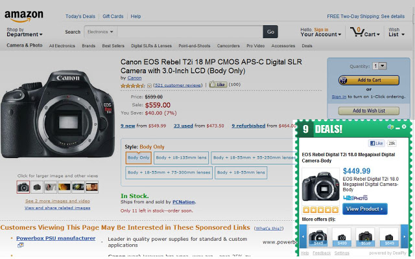Open the 9 new offers link
Viewport: 415px width, 259px height.
[128, 126]
